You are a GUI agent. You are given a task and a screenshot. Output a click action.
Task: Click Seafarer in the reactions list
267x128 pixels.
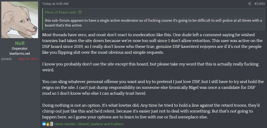click(97, 124)
